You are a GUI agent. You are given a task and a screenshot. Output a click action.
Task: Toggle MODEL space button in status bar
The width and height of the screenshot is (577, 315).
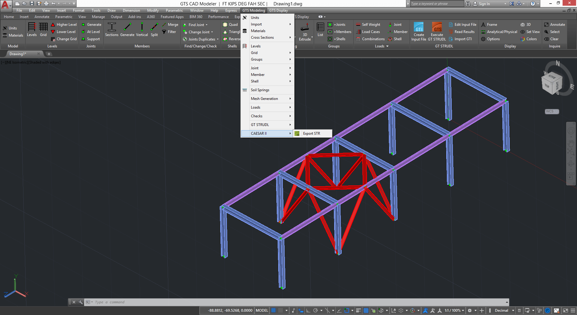261,310
